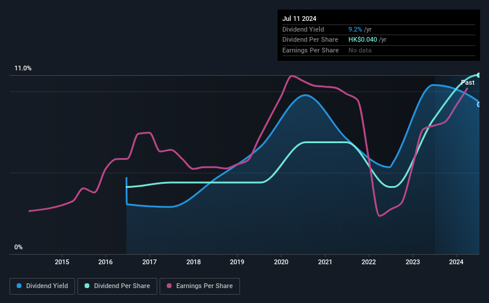Click the teal Dividend Per Share legend dot
The width and height of the screenshot is (489, 303).
(87, 286)
